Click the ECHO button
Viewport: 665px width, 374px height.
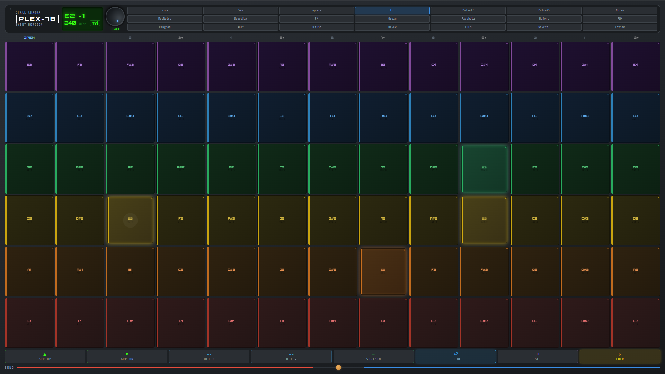455,356
